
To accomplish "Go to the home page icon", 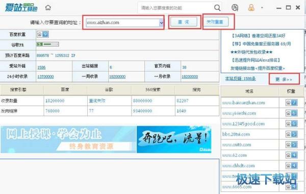I will [x=48, y=8].
